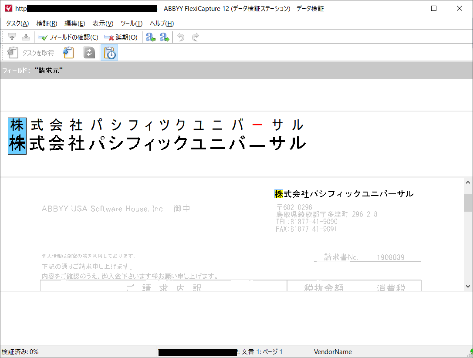Click the refresh icon in toolbar

(89, 53)
